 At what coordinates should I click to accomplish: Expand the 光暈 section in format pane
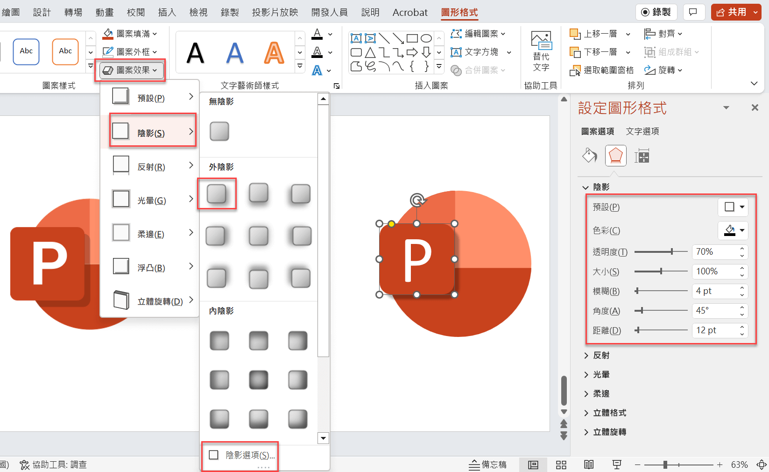tap(597, 374)
